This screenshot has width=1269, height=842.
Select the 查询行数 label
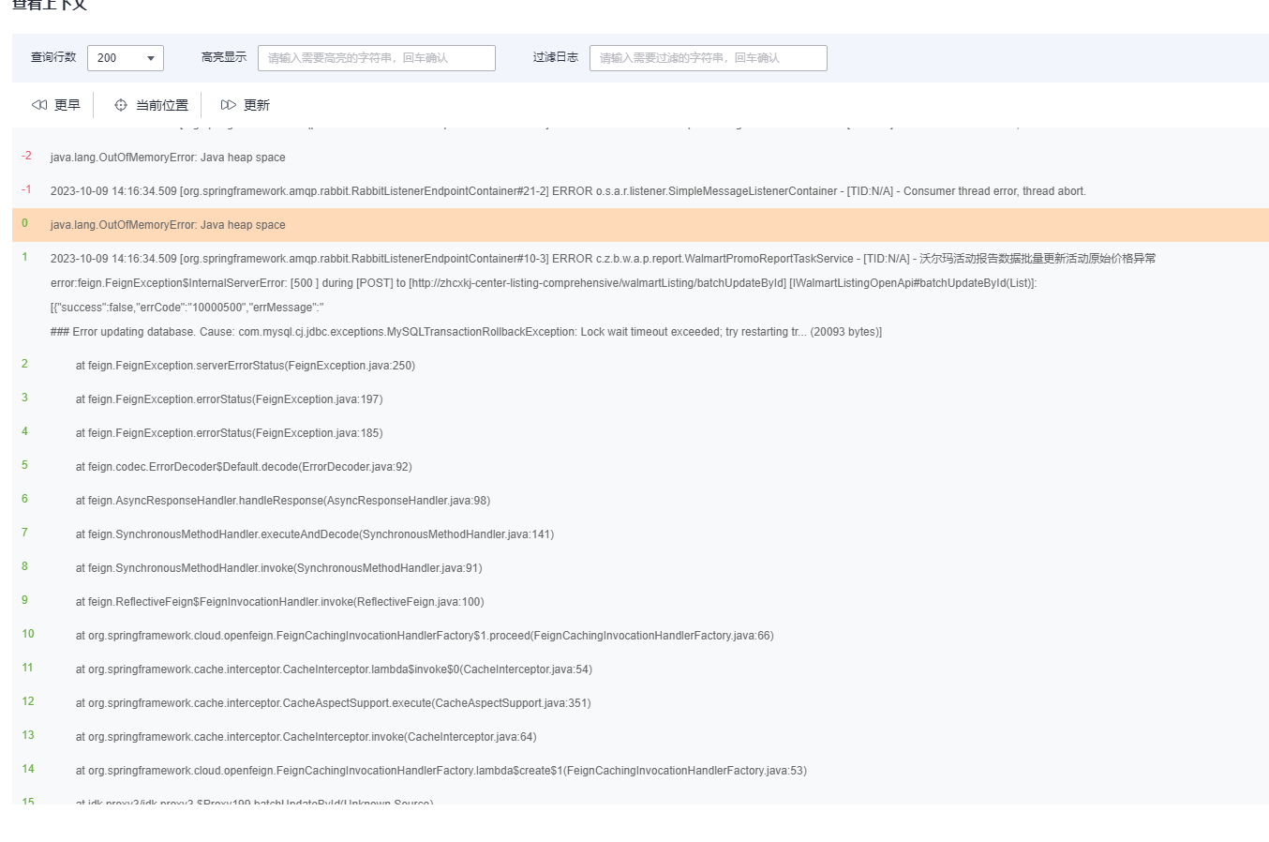[53, 57]
